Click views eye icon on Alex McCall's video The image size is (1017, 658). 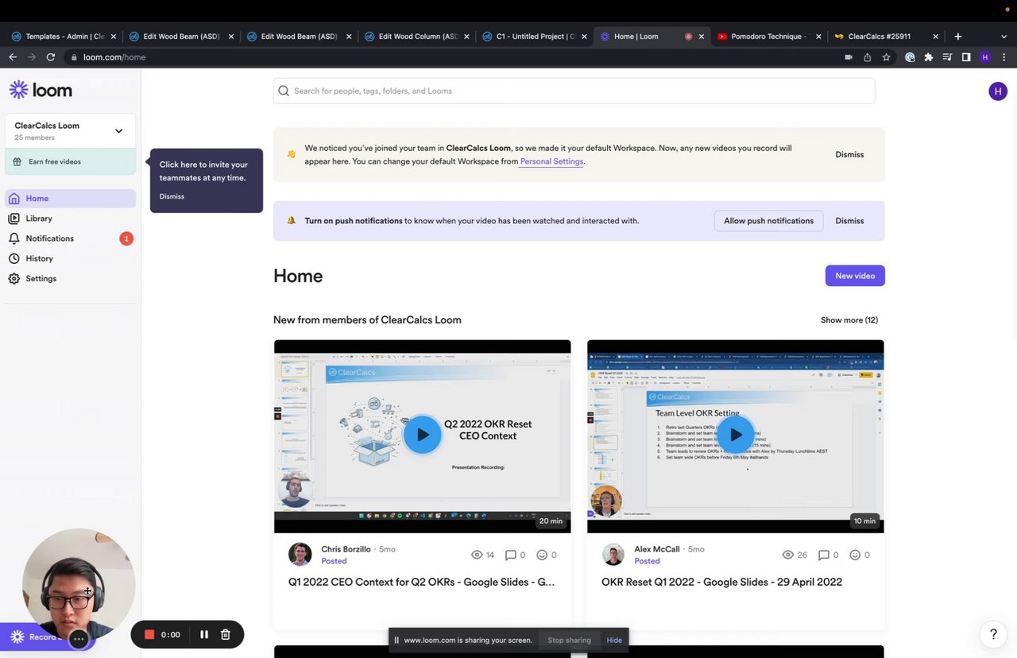pos(788,555)
